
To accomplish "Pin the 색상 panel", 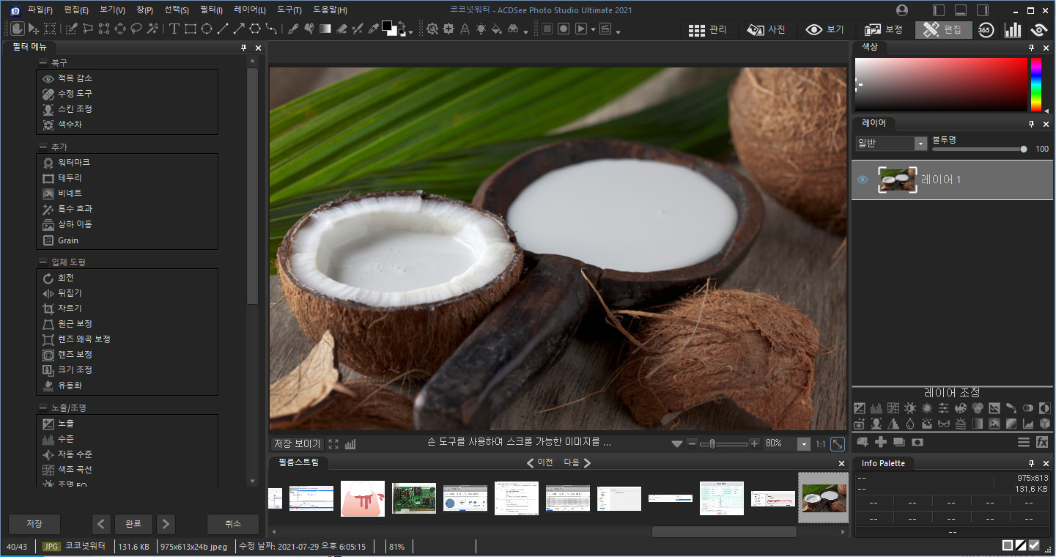I will point(1031,48).
